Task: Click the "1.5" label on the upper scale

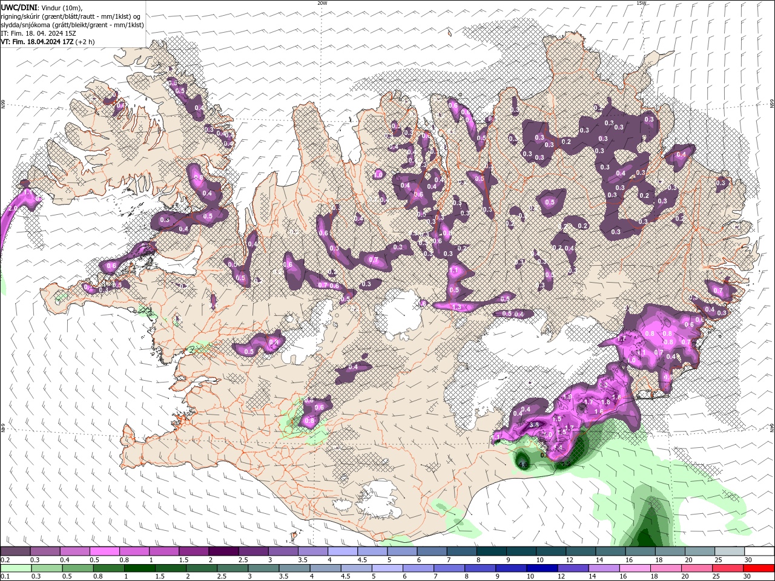Action: pos(183,560)
